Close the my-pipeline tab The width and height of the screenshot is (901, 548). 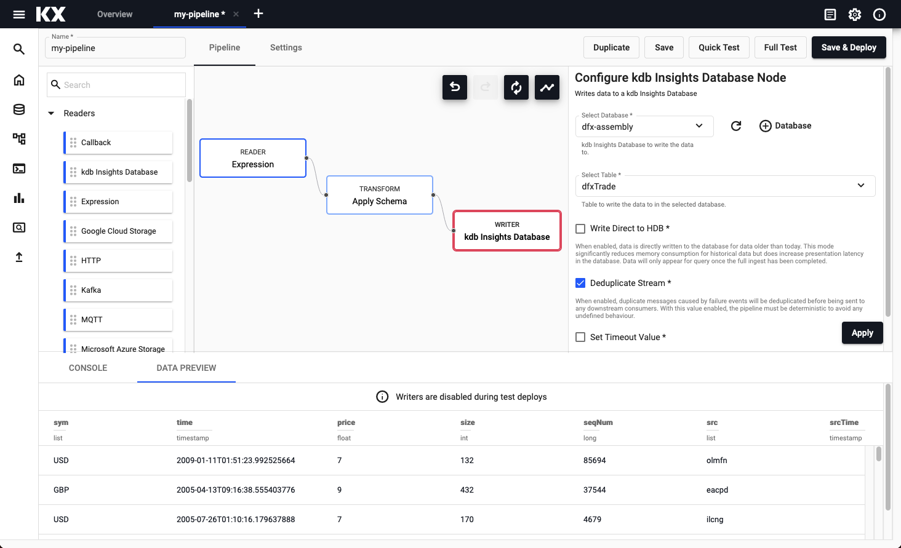click(x=236, y=14)
